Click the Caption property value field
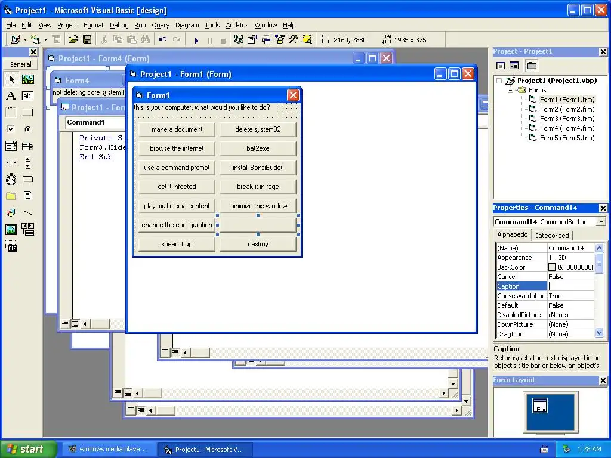 click(571, 286)
